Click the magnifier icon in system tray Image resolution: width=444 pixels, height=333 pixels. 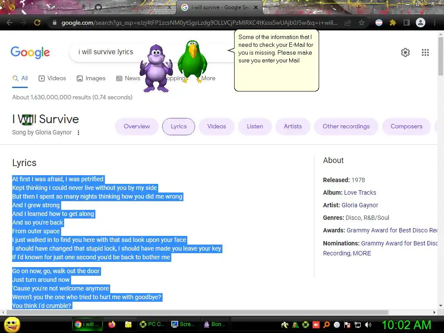tap(326, 325)
